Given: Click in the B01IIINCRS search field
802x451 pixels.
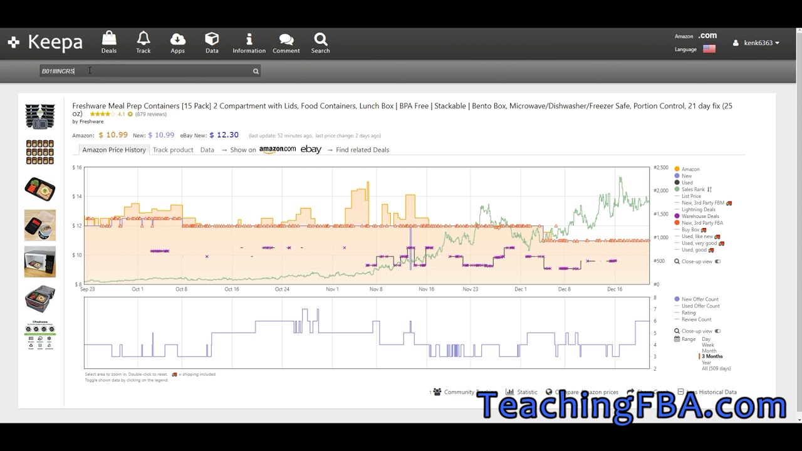Looking at the screenshot, I should click(150, 71).
